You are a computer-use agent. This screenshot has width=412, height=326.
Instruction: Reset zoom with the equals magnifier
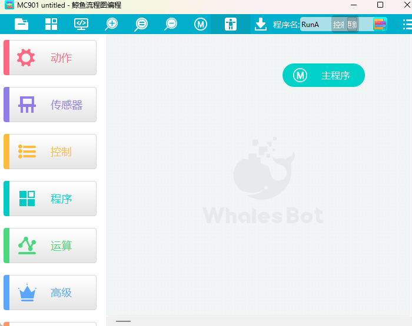point(141,25)
